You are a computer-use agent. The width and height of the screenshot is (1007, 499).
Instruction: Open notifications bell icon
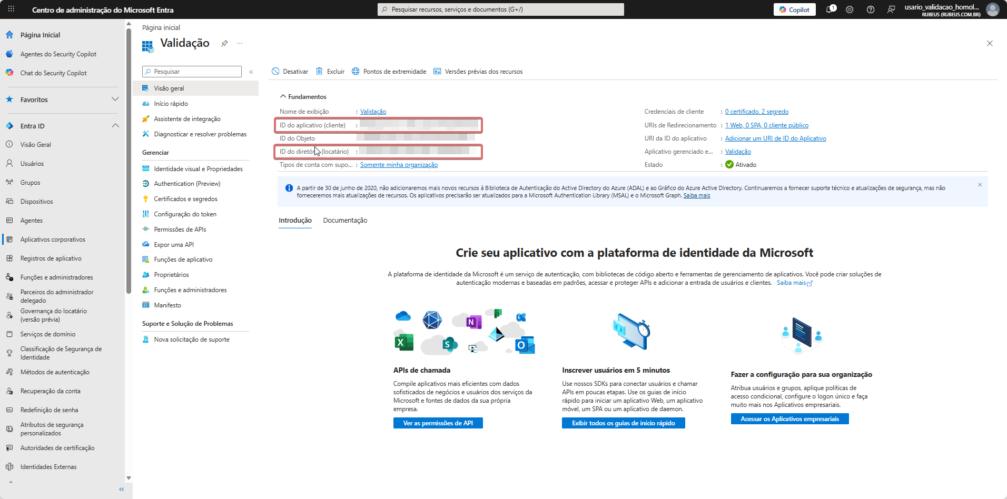pyautogui.click(x=831, y=9)
